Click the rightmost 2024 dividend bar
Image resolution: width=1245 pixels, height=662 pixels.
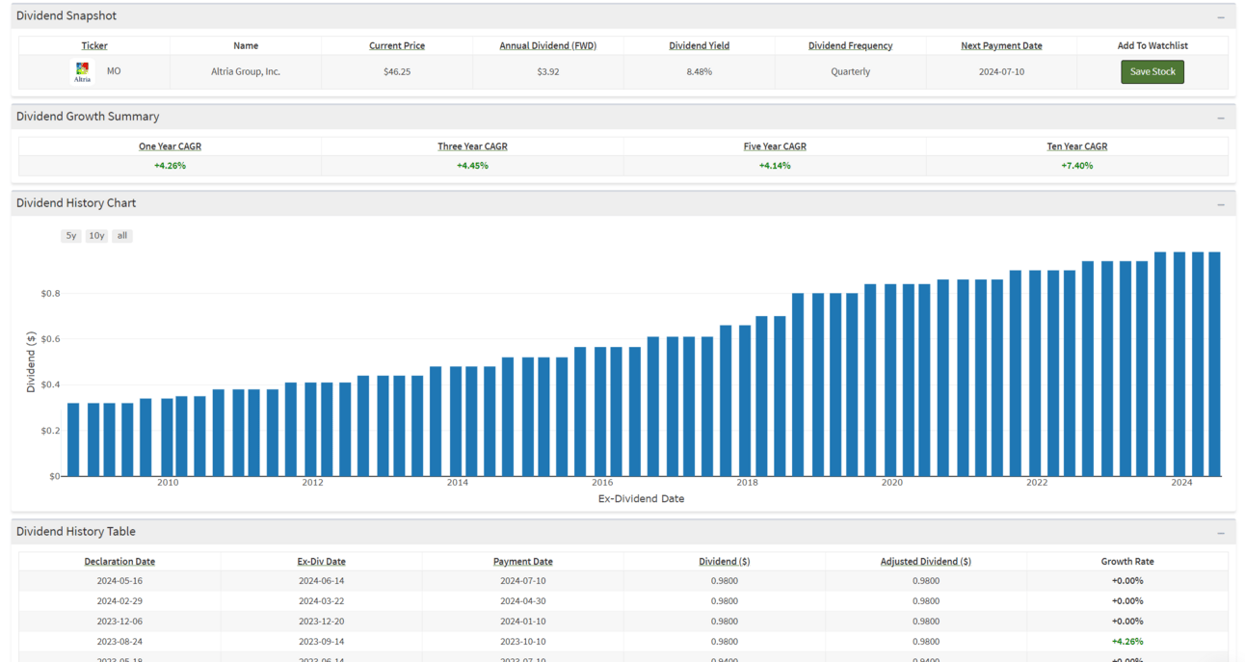tap(1214, 364)
